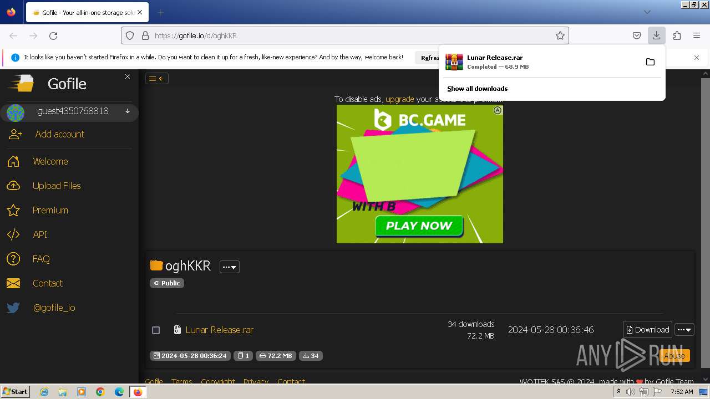Click the browser forward arrow

(33, 35)
